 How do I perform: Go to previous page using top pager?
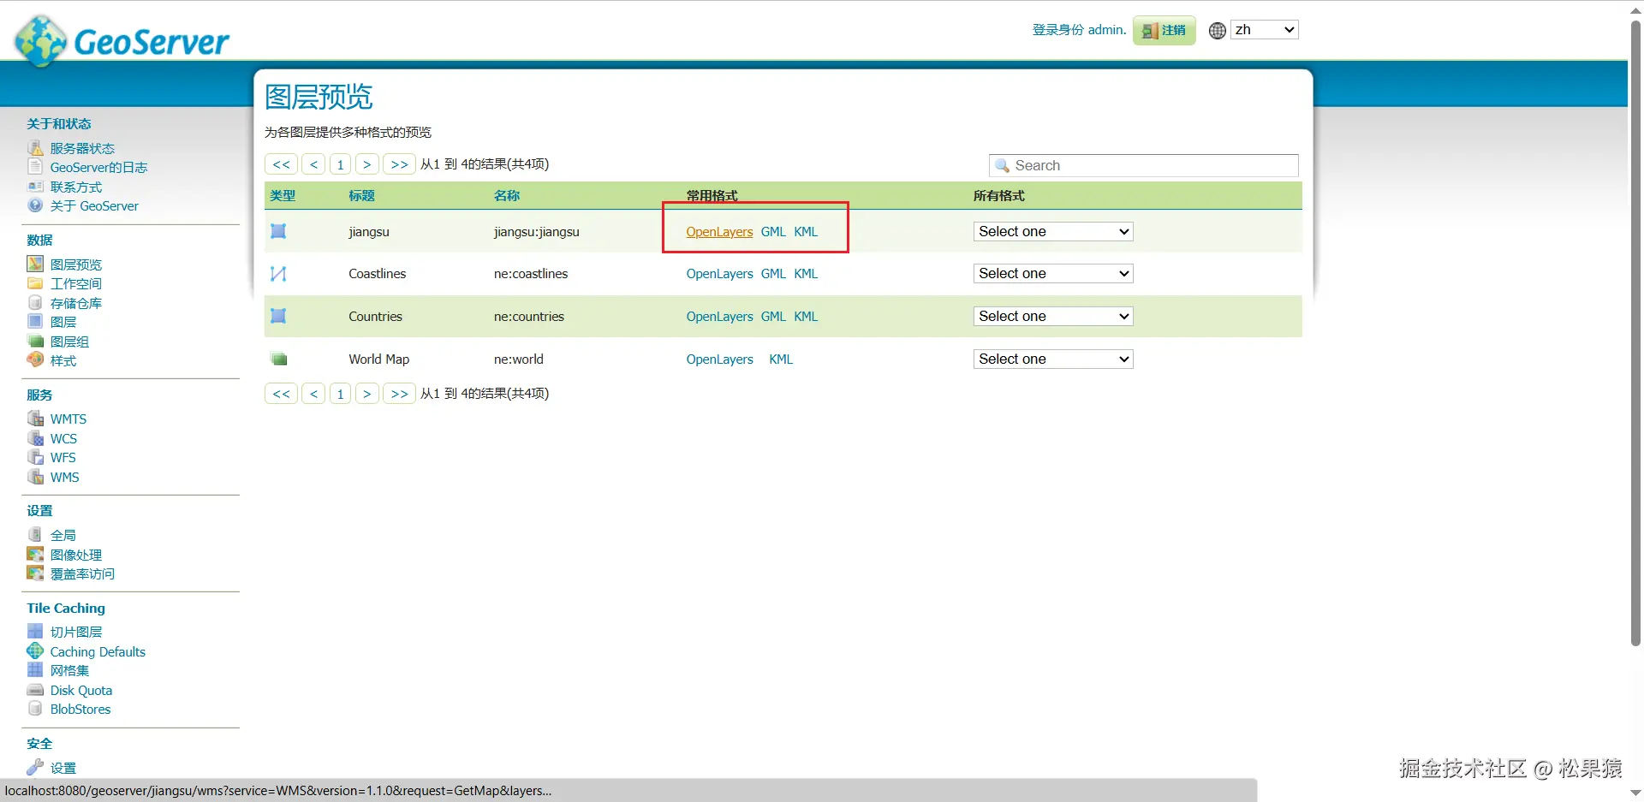[314, 164]
